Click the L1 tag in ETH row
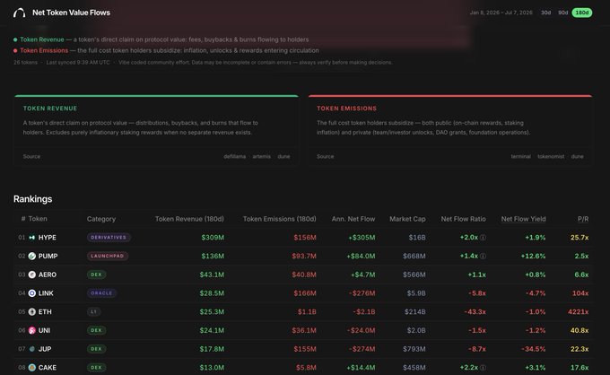610x375 pixels. (x=94, y=312)
